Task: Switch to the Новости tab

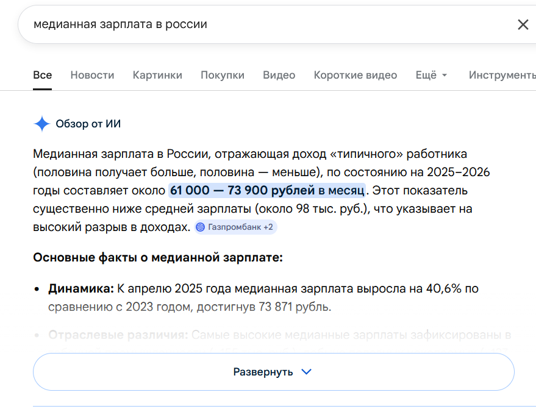Action: coord(92,75)
